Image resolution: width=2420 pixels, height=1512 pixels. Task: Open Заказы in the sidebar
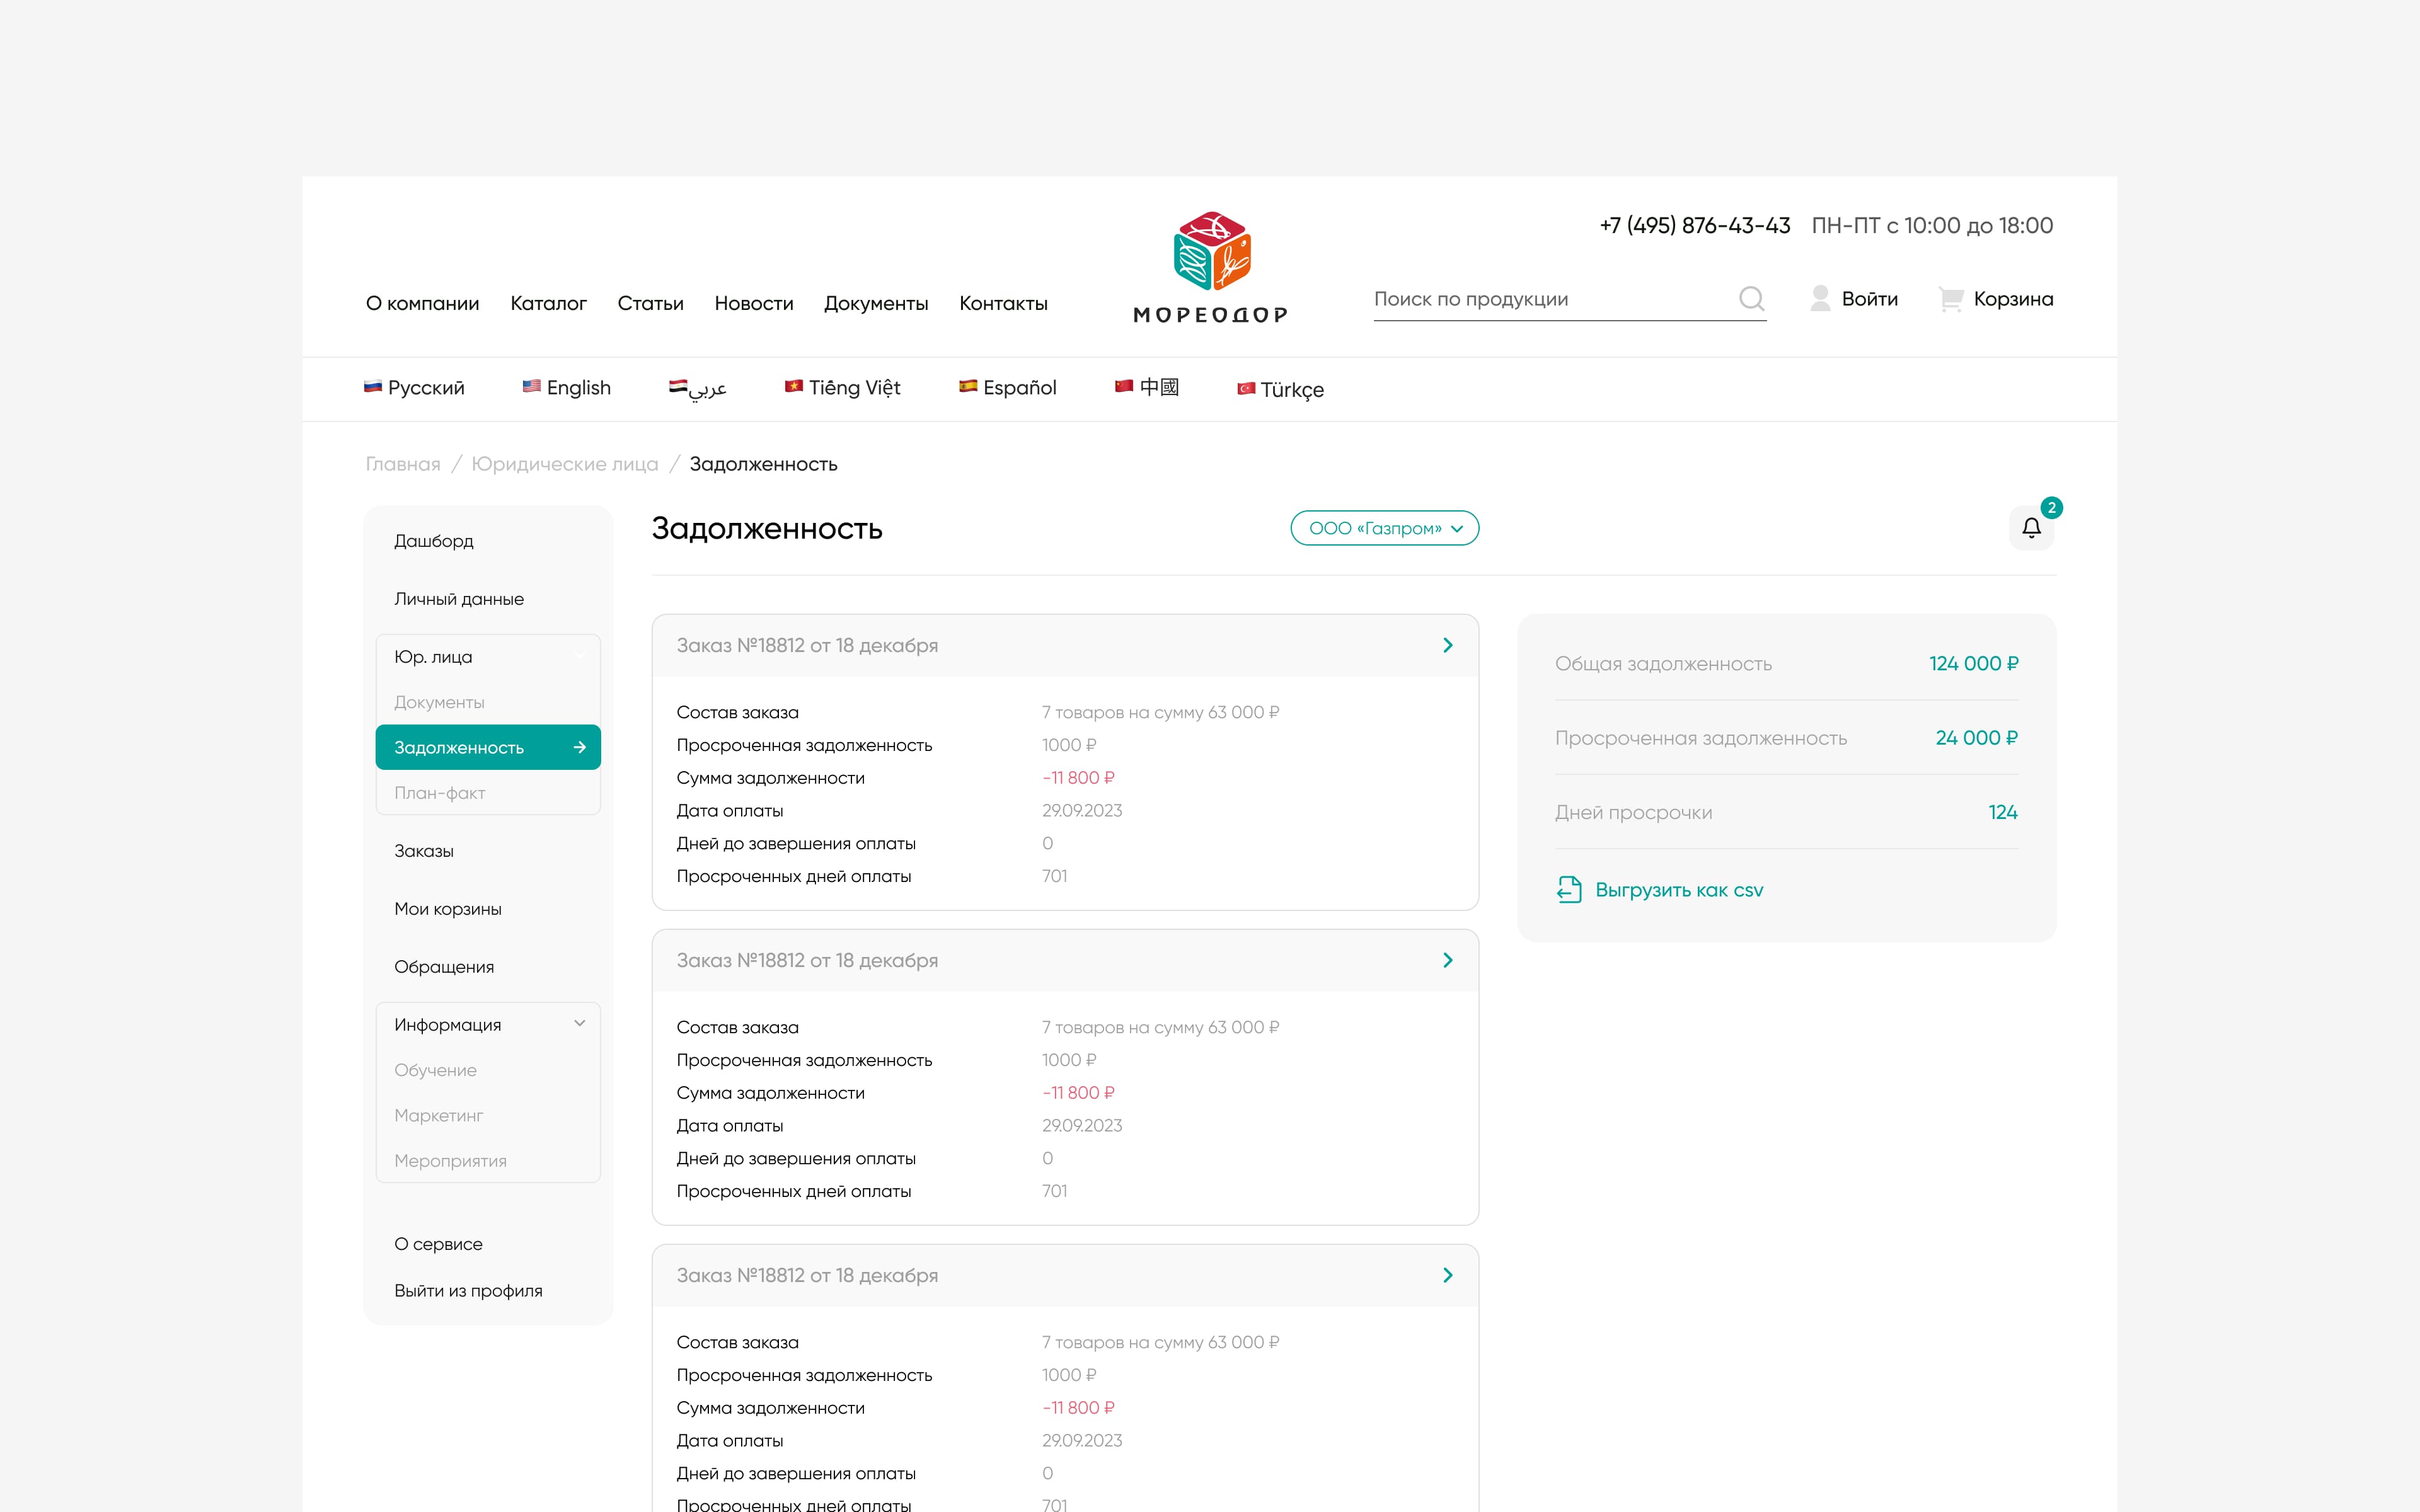pyautogui.click(x=423, y=851)
